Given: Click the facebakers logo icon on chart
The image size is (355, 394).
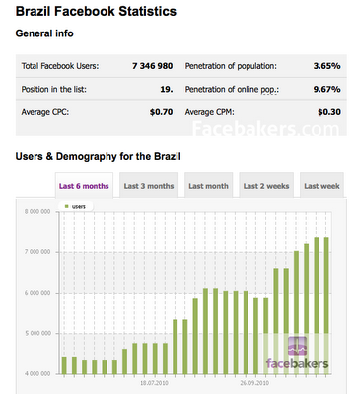Looking at the screenshot, I should pos(297,346).
